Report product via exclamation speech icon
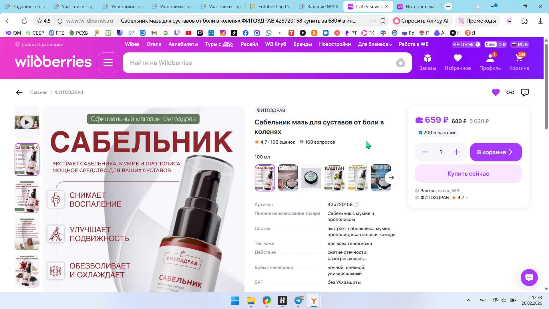 tap(525, 92)
